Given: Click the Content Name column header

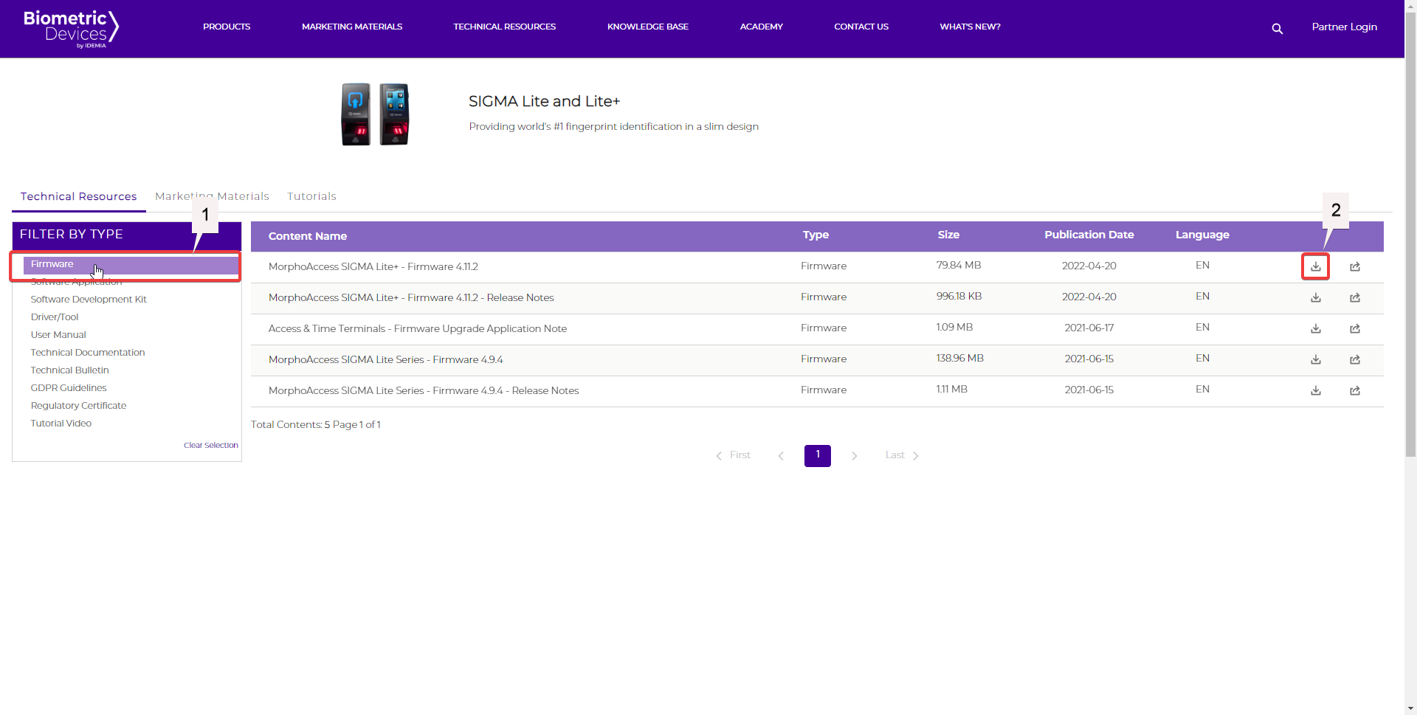Looking at the screenshot, I should 308,236.
